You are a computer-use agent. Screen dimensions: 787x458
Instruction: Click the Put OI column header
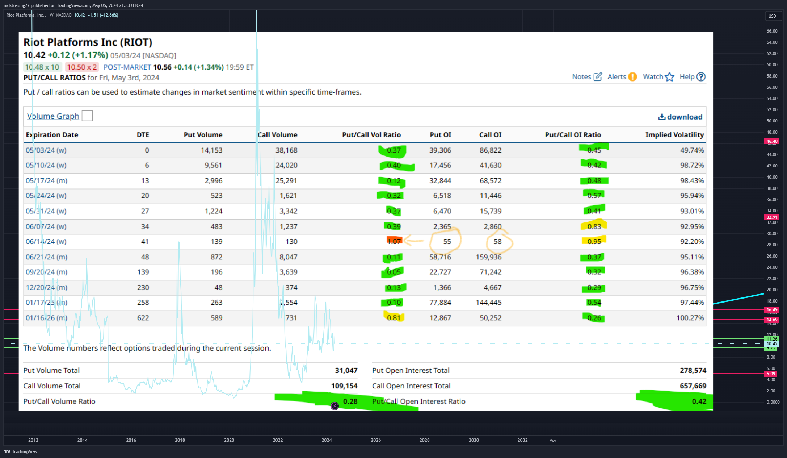(x=441, y=135)
